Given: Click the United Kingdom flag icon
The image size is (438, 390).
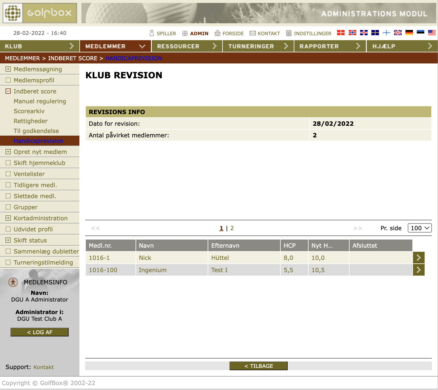Looking at the screenshot, I should 398,33.
